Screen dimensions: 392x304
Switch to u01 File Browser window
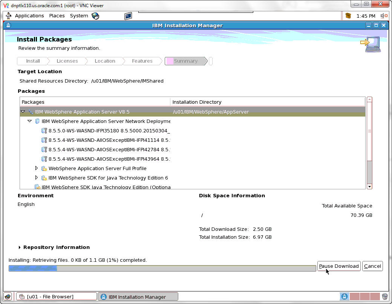point(57,297)
